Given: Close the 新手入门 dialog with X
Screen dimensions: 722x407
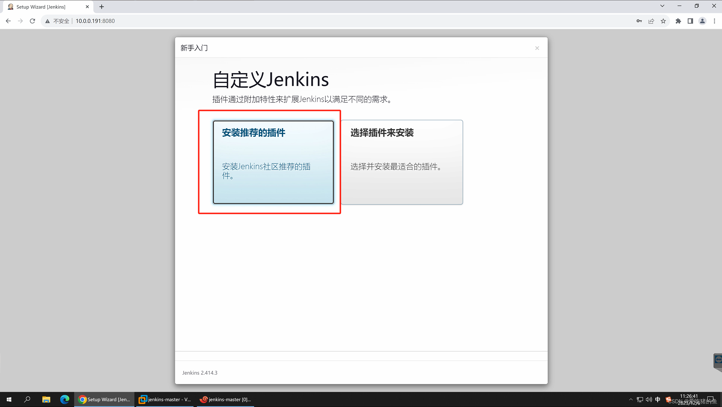Looking at the screenshot, I should [537, 48].
